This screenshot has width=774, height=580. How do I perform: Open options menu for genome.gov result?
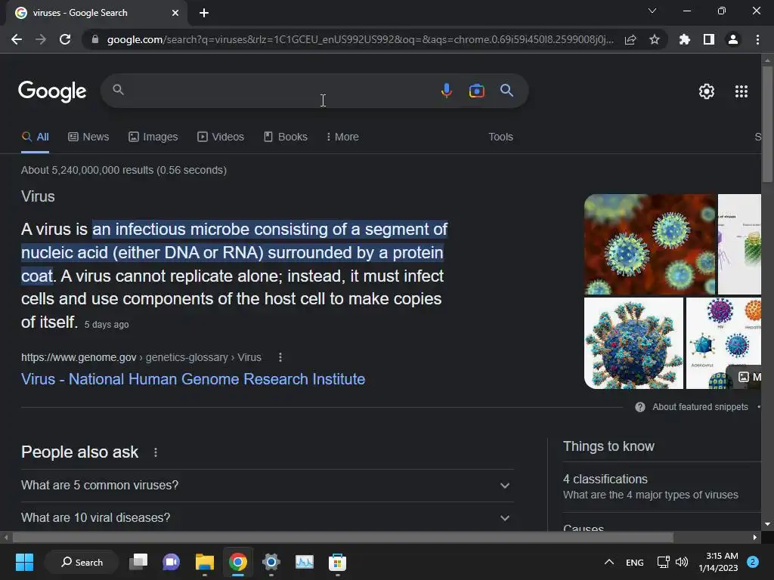[x=280, y=357]
